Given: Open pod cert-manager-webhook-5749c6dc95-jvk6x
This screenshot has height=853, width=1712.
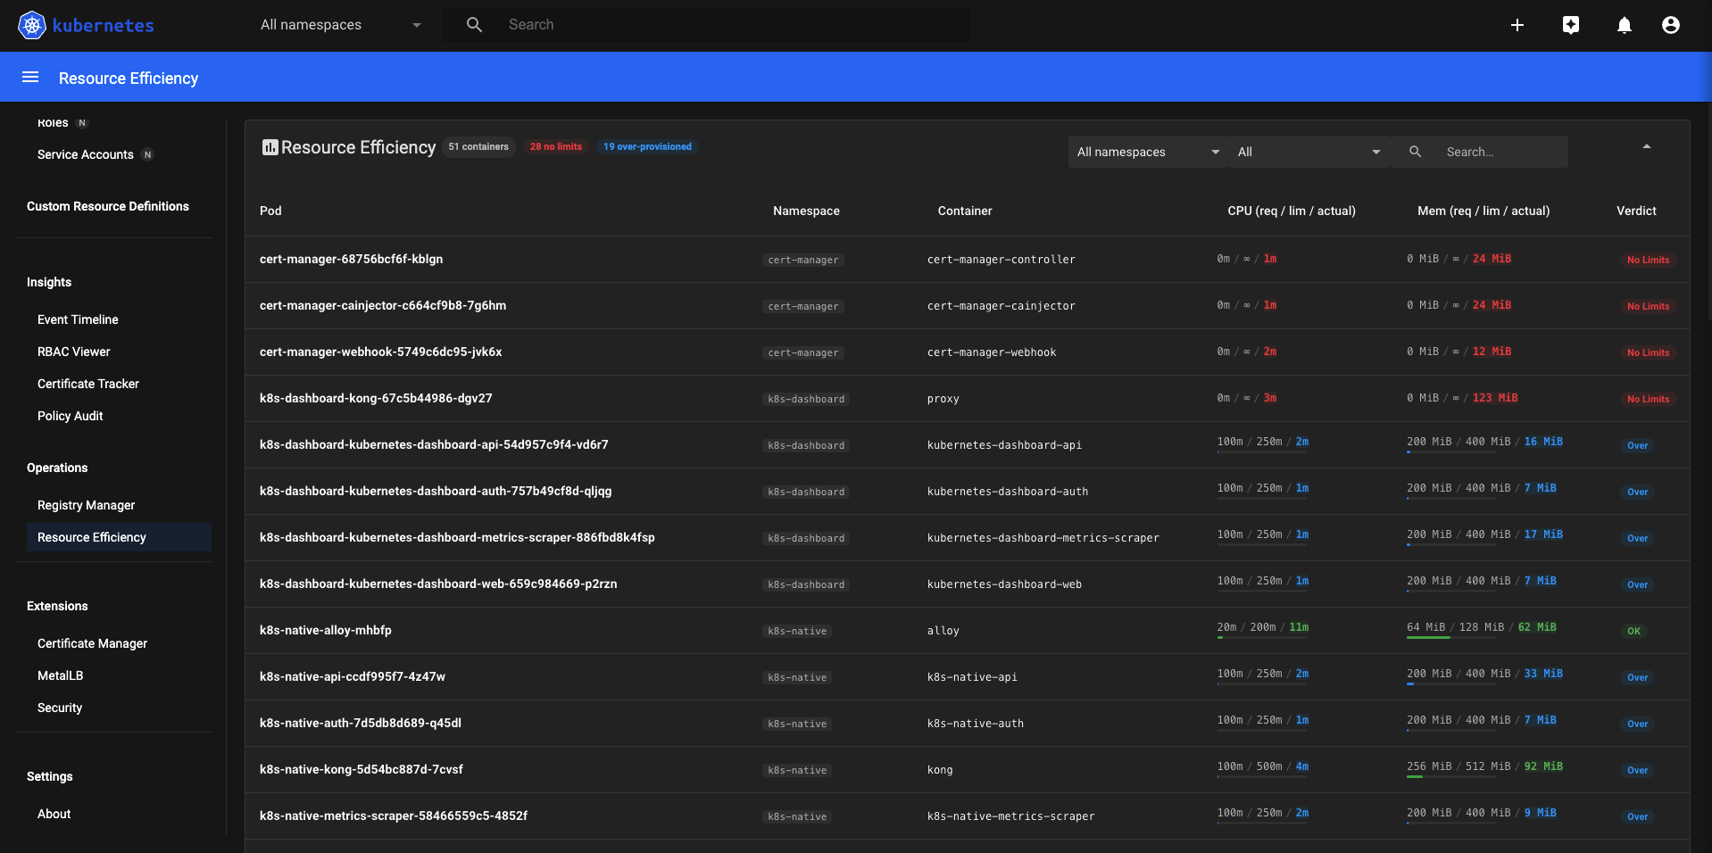Looking at the screenshot, I should [381, 352].
